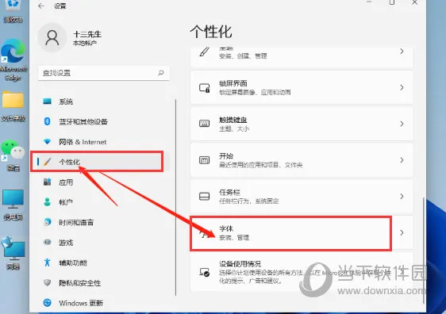Open the 开始 settings card
This screenshot has width=446, height=314.
(x=302, y=160)
